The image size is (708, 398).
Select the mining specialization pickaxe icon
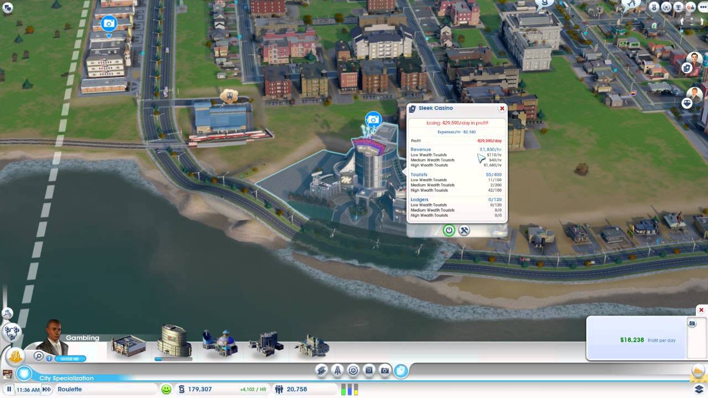(x=321, y=371)
